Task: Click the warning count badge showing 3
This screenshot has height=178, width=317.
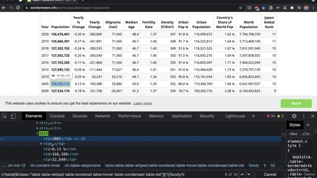Action: coord(280,116)
